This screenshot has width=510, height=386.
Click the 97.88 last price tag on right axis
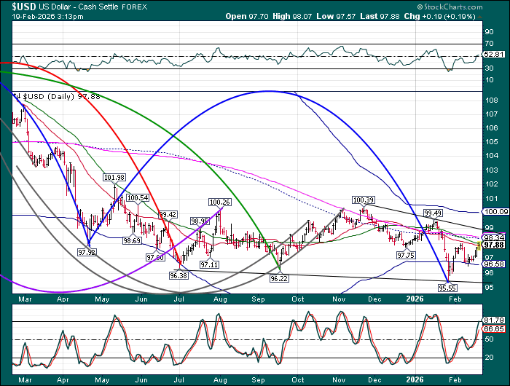(494, 245)
